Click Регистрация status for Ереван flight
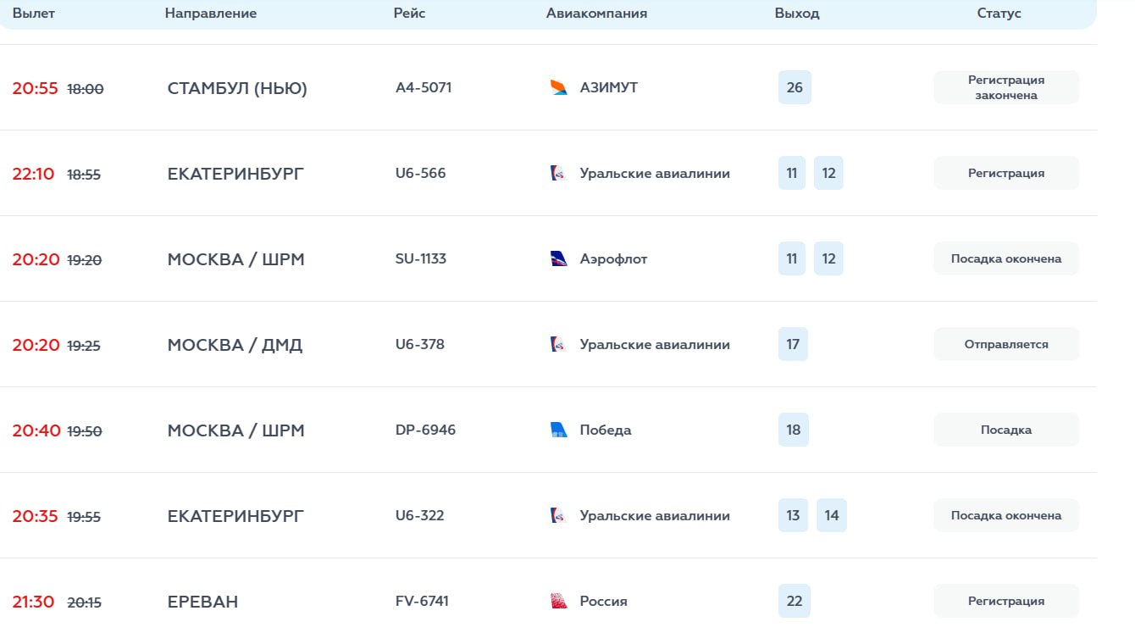 click(x=1006, y=601)
